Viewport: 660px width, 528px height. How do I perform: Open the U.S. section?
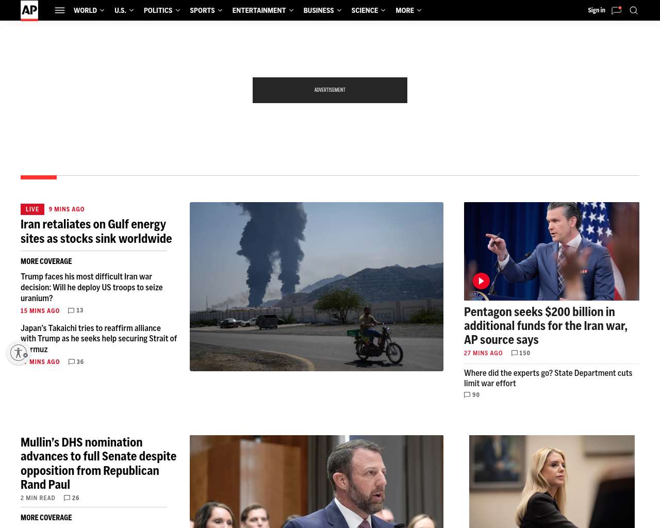[120, 10]
